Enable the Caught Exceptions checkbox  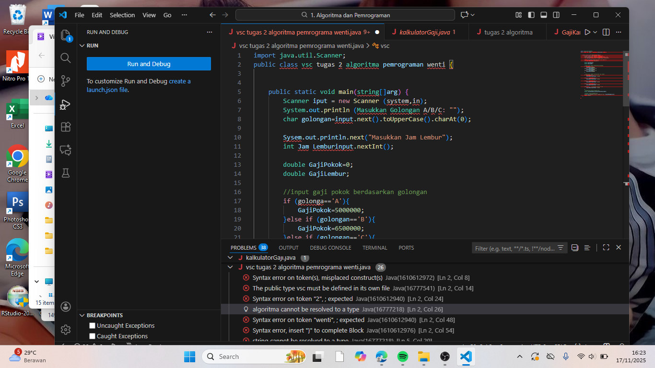coord(93,336)
